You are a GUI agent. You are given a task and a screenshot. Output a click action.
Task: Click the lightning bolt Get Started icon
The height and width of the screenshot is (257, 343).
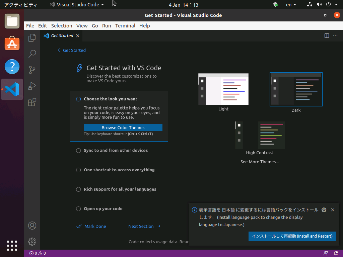79,68
